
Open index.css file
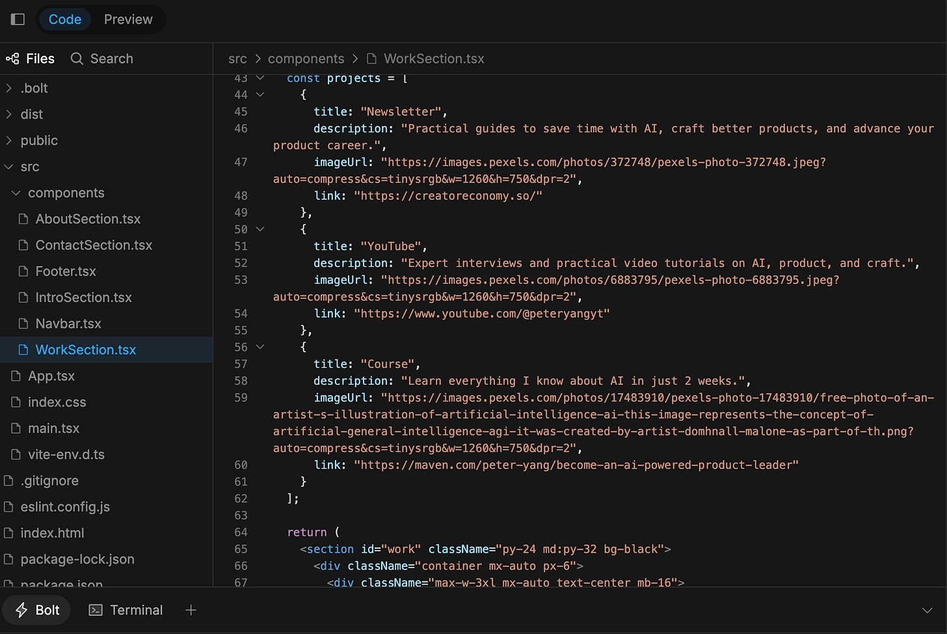(x=106, y=402)
